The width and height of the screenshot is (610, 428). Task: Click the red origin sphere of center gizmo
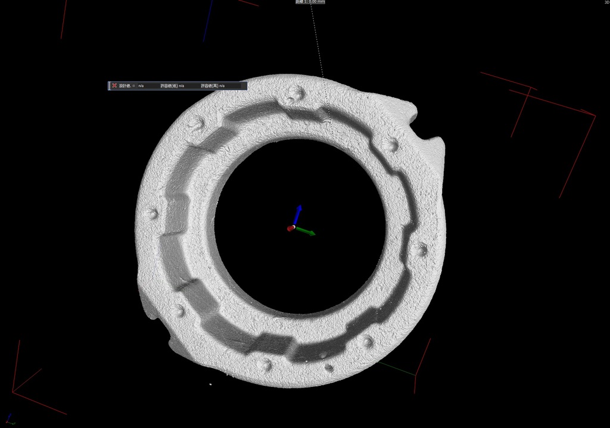[291, 228]
